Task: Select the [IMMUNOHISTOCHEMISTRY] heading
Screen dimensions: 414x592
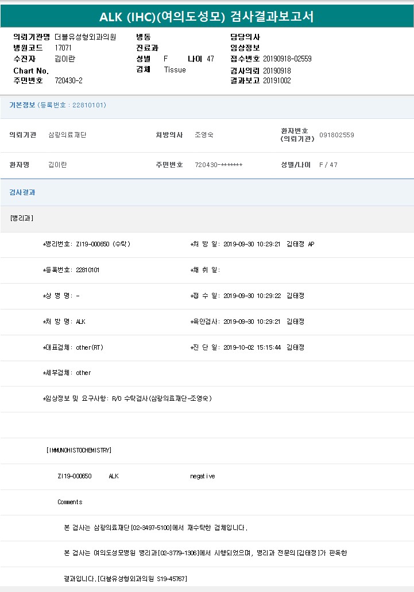Action: tap(79, 450)
